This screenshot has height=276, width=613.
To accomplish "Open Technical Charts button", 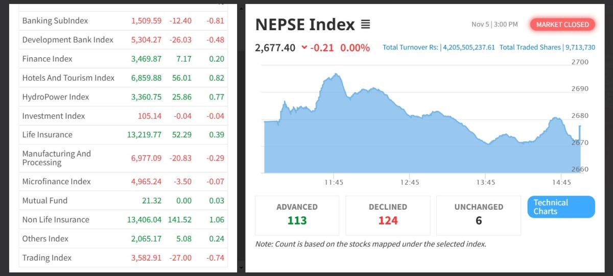I will click(561, 207).
